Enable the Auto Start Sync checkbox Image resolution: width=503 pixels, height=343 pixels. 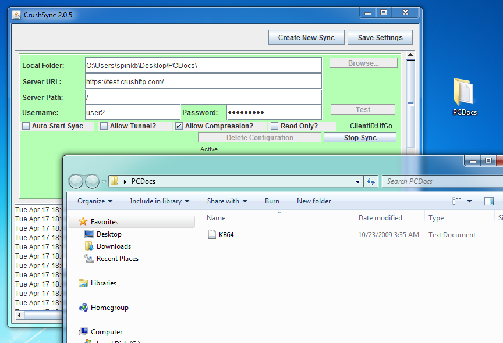point(26,126)
